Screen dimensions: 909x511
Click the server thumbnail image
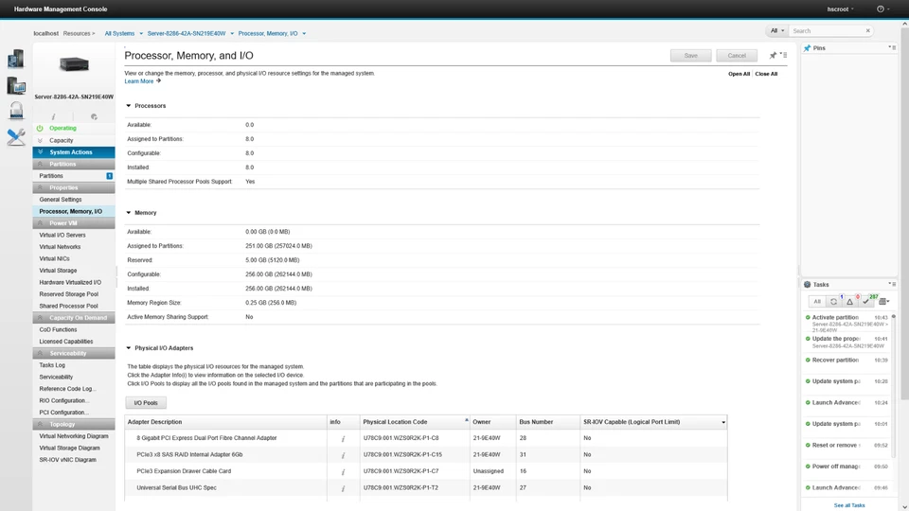point(74,64)
